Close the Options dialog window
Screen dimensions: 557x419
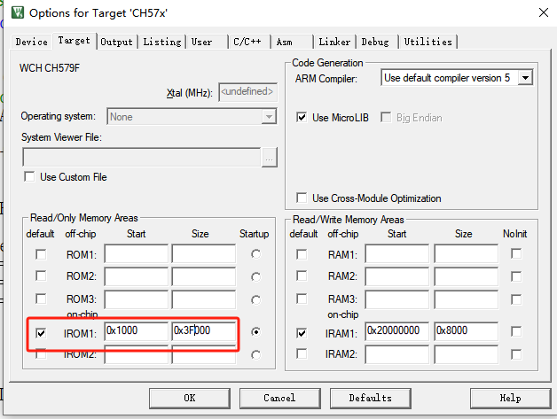click(539, 12)
